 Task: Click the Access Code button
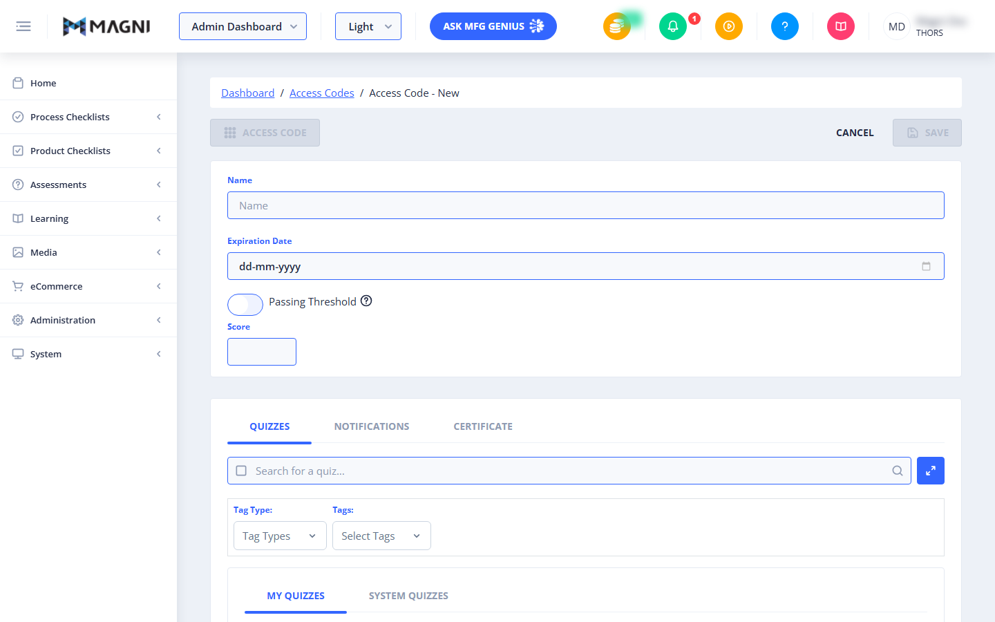coord(265,133)
